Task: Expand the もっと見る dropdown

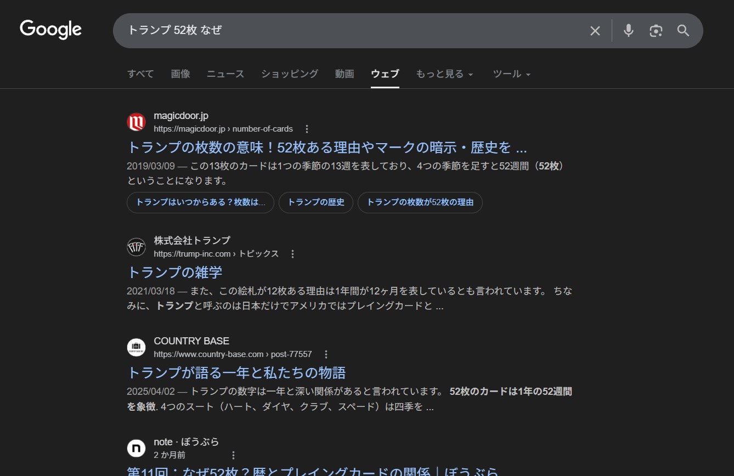Action: tap(444, 74)
